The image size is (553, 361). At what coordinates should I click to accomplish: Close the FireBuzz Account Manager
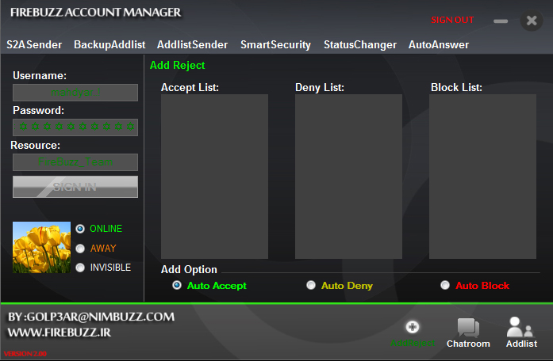532,21
